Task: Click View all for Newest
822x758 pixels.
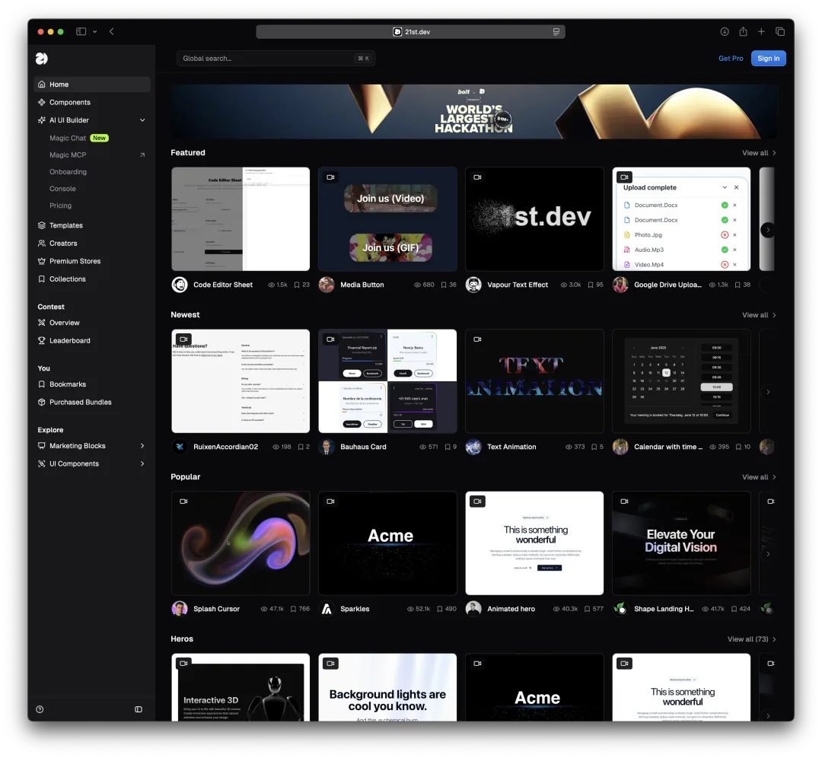Action: pos(759,314)
